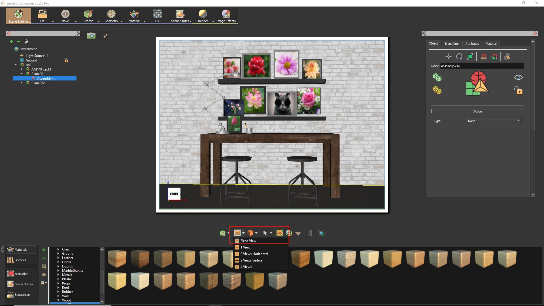Select Light Source~1 in scene tree
The width and height of the screenshot is (544, 306).
tap(37, 56)
